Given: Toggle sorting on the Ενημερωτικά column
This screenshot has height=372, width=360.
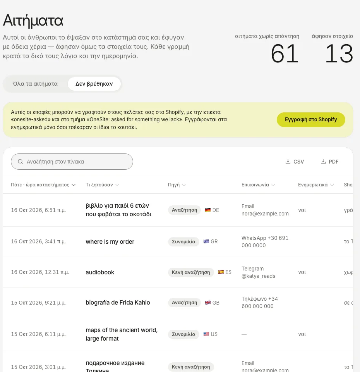Looking at the screenshot, I should coord(316,185).
